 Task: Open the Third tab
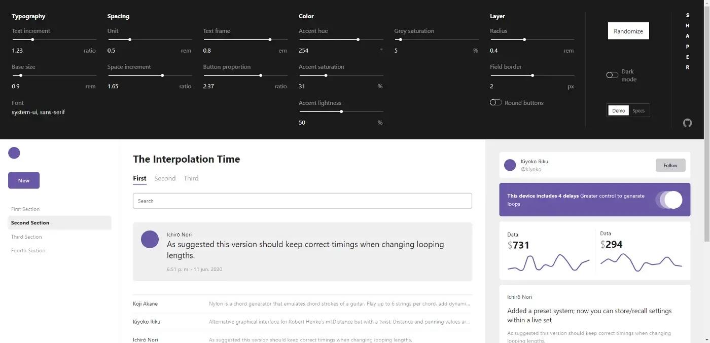(191, 178)
